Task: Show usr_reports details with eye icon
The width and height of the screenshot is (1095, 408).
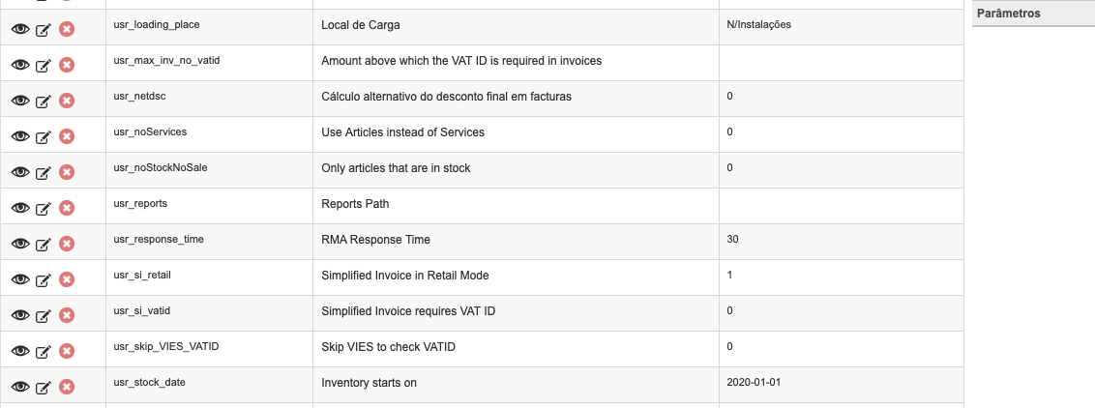Action: (x=20, y=208)
